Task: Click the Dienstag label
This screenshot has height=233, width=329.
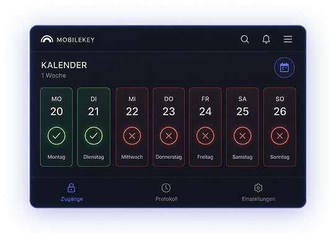Action: 94,157
